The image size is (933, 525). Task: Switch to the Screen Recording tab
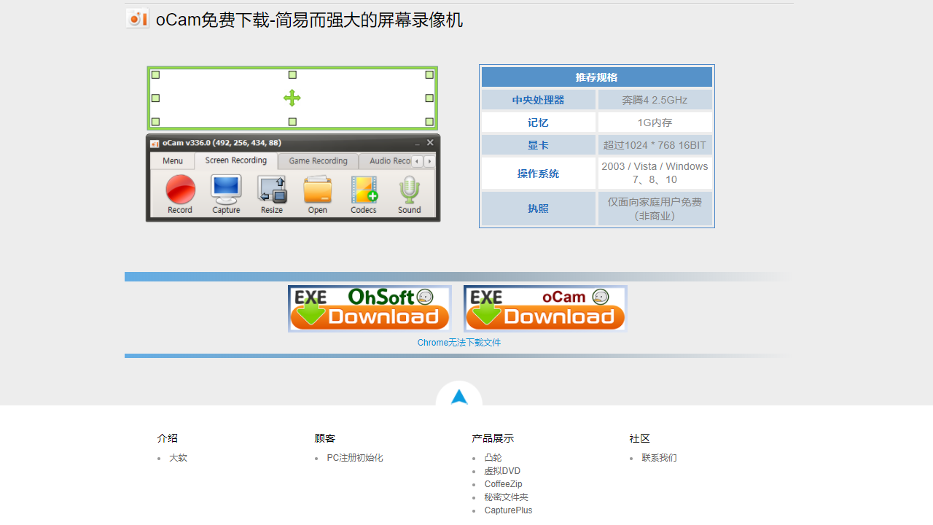(x=235, y=160)
